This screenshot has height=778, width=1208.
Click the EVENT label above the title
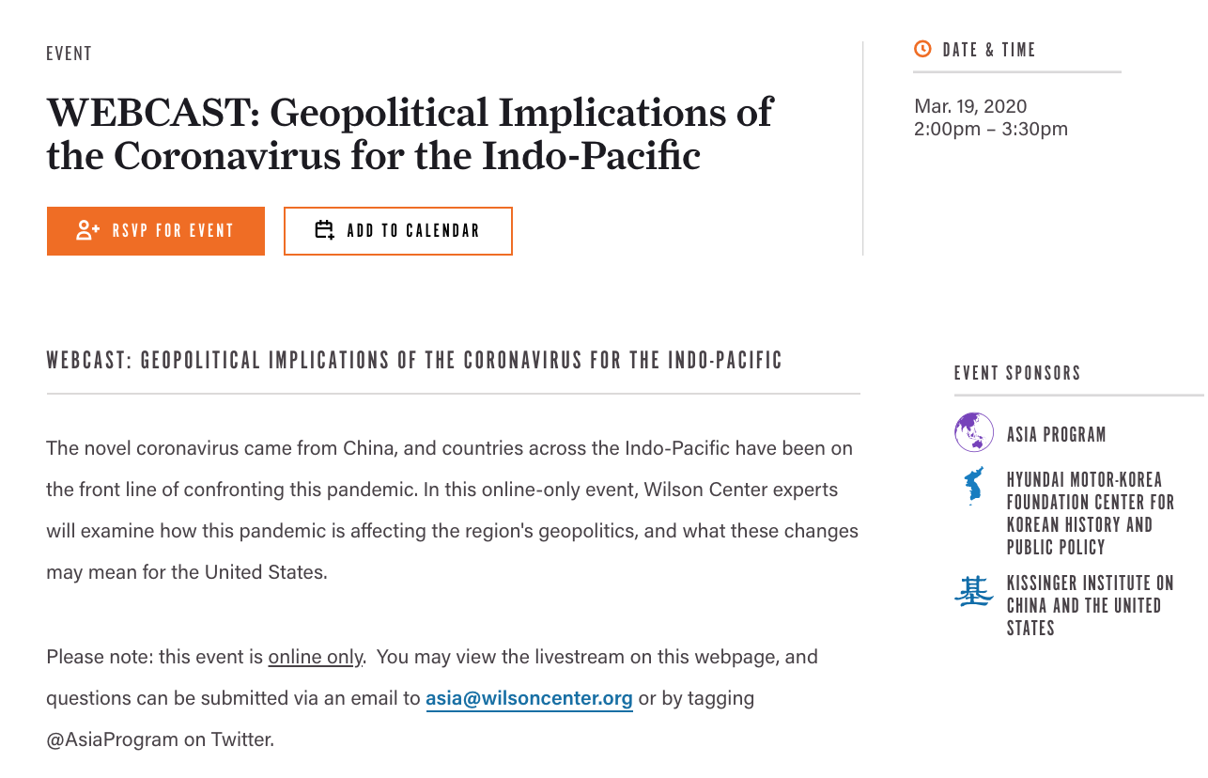(x=70, y=54)
